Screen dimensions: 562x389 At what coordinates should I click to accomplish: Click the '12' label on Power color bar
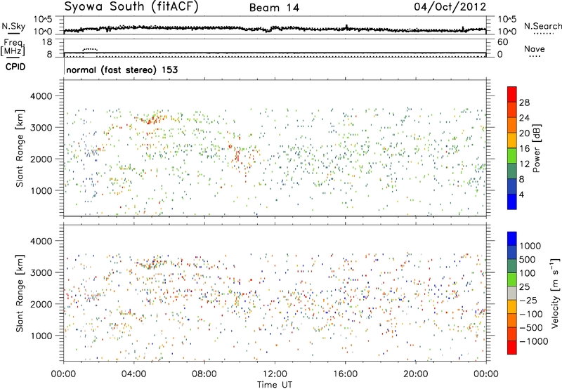click(524, 164)
